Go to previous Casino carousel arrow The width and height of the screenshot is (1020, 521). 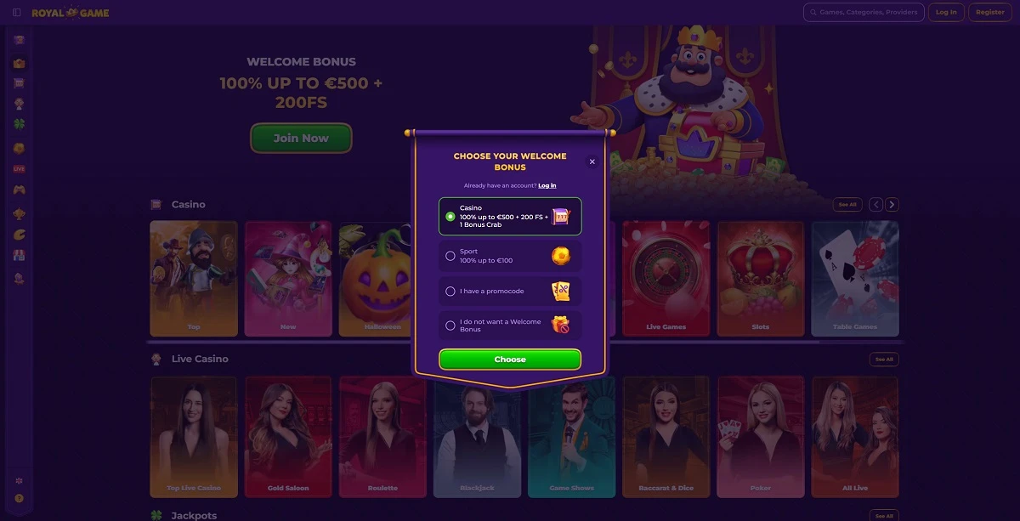pyautogui.click(x=875, y=205)
